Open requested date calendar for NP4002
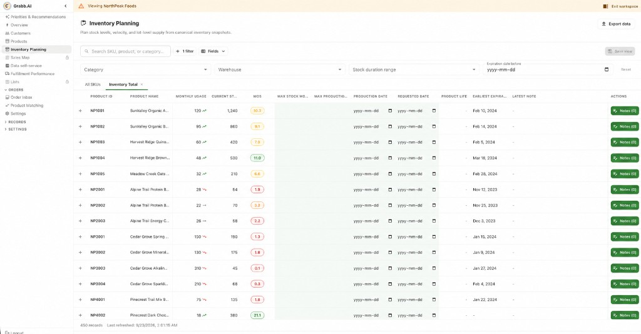Screen dimensions: 641x334 tap(434, 315)
